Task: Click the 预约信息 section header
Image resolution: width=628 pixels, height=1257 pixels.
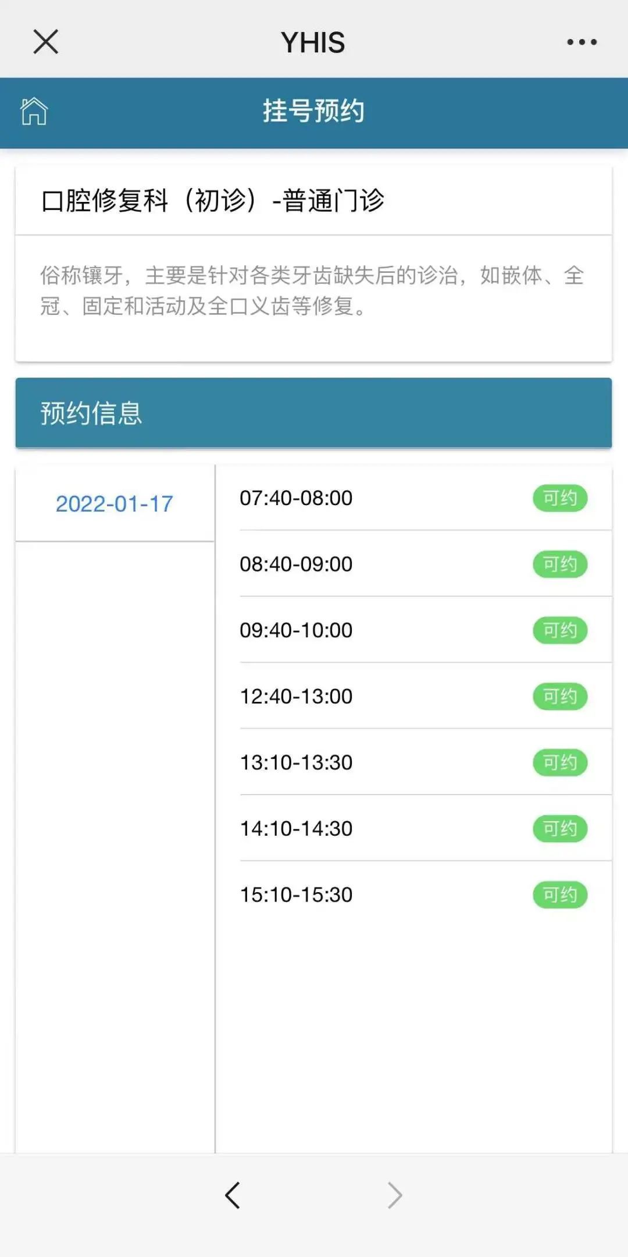Action: click(x=313, y=413)
